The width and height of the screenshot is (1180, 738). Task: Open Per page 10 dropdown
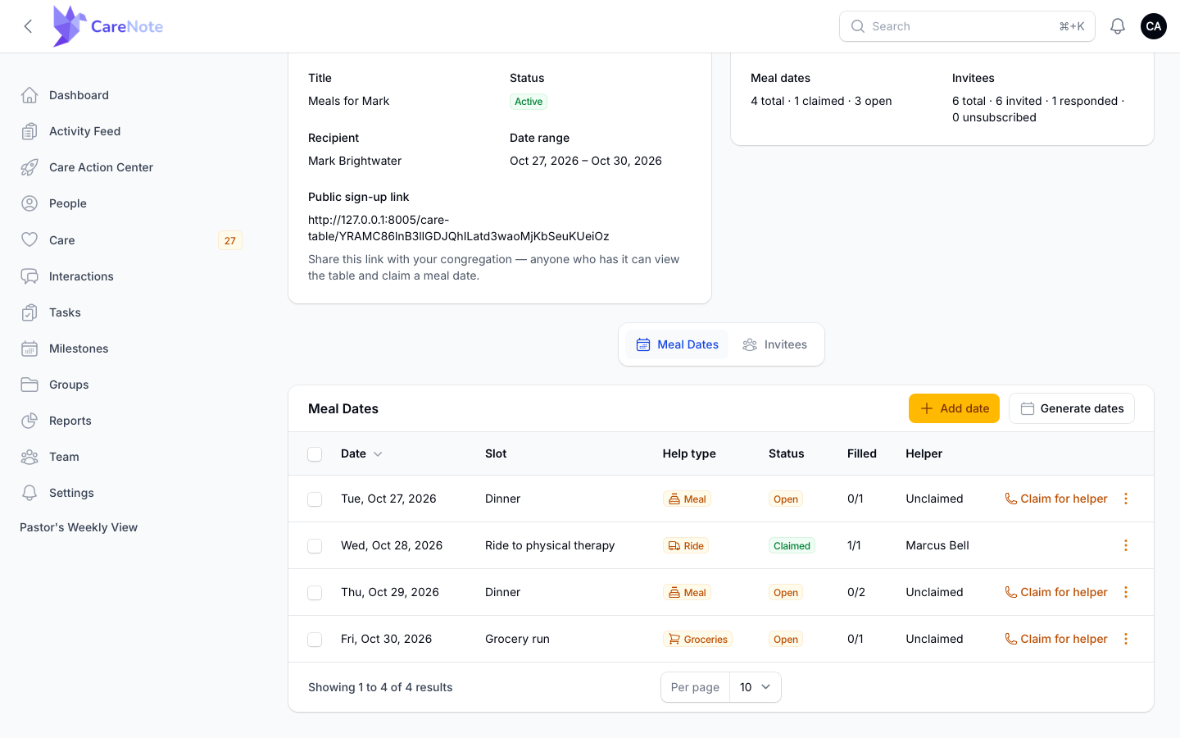point(755,687)
